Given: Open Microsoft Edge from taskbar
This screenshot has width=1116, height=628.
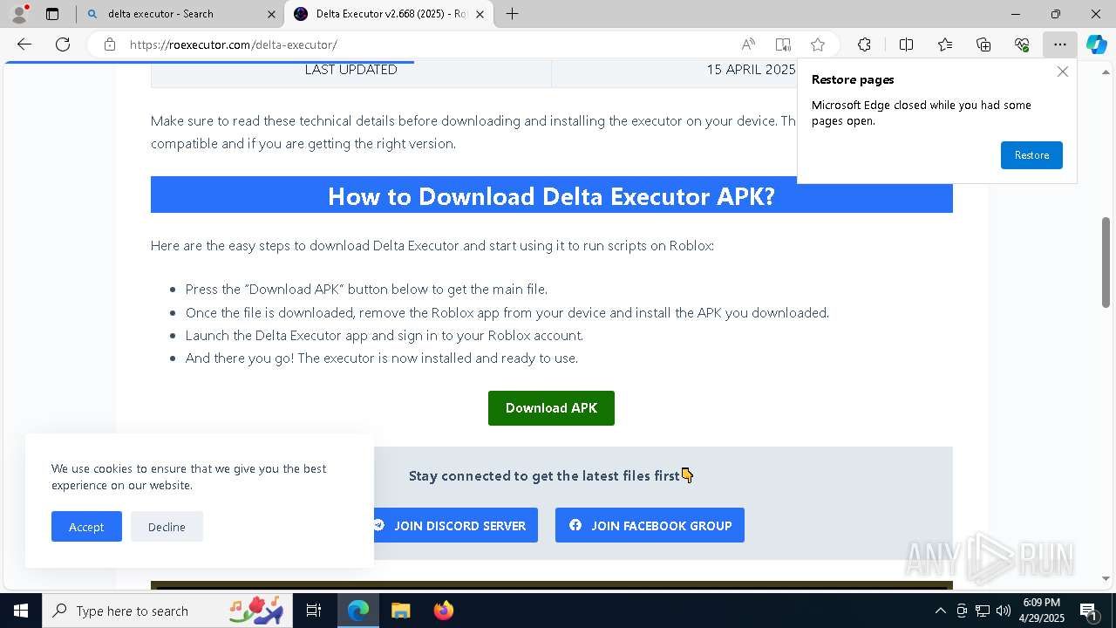Looking at the screenshot, I should coord(358,611).
